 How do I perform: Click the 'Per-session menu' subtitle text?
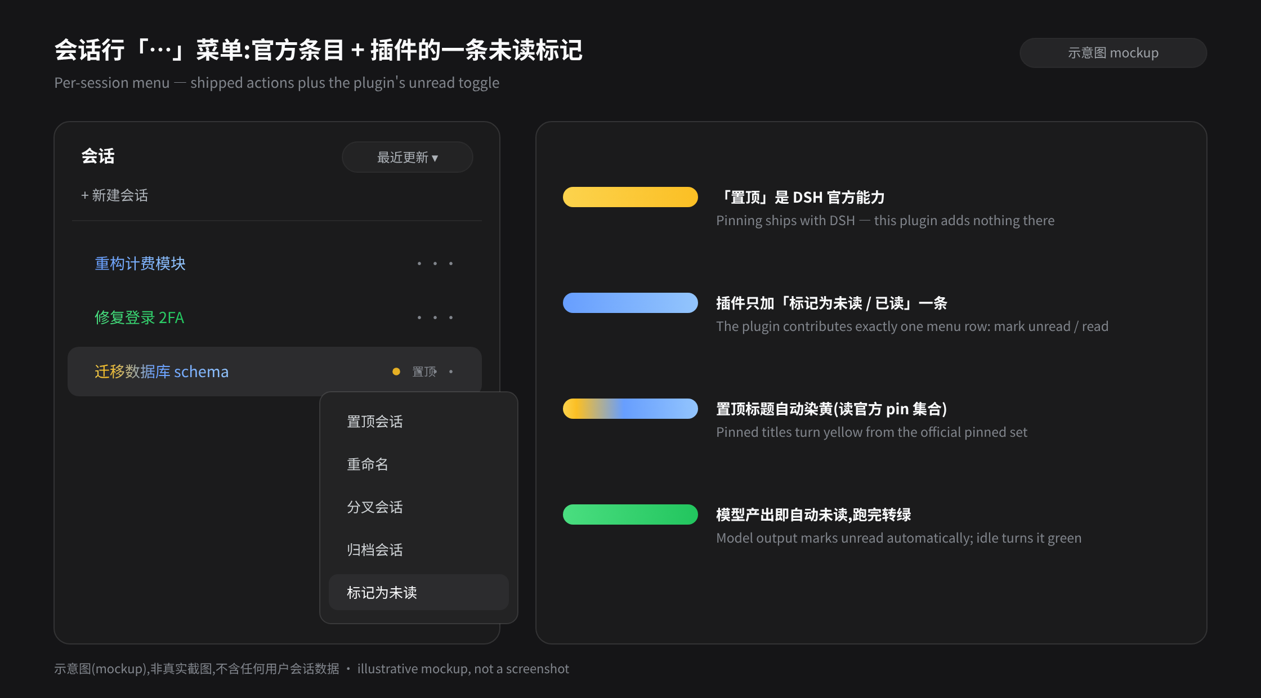coord(276,83)
